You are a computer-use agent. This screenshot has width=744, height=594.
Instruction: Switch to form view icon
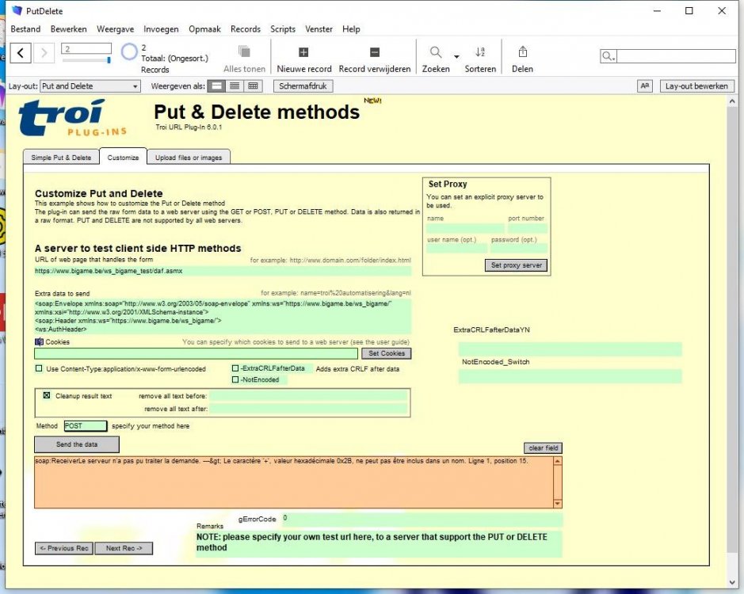[217, 86]
